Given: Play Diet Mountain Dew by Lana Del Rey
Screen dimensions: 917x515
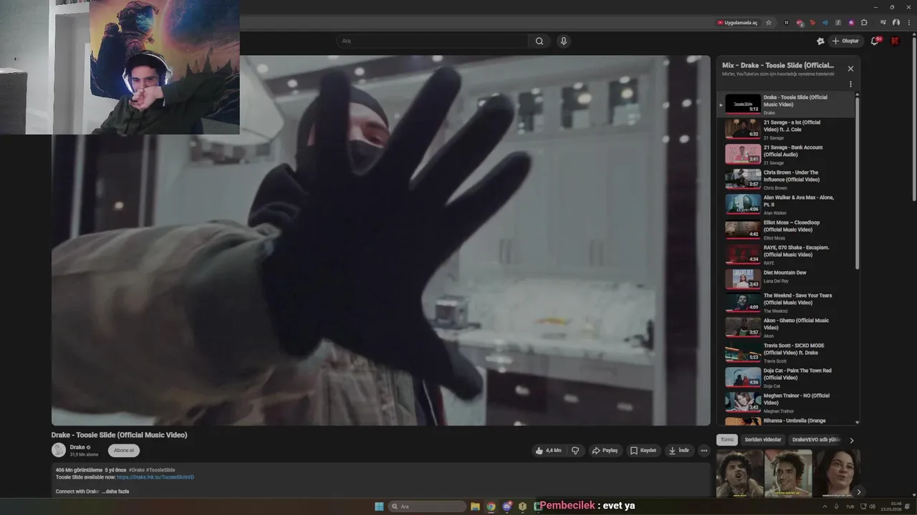Looking at the screenshot, I should click(x=786, y=279).
